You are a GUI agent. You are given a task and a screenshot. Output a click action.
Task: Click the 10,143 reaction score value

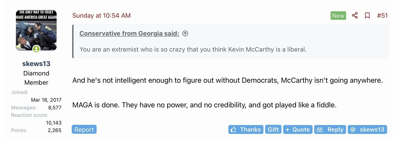tap(54, 123)
